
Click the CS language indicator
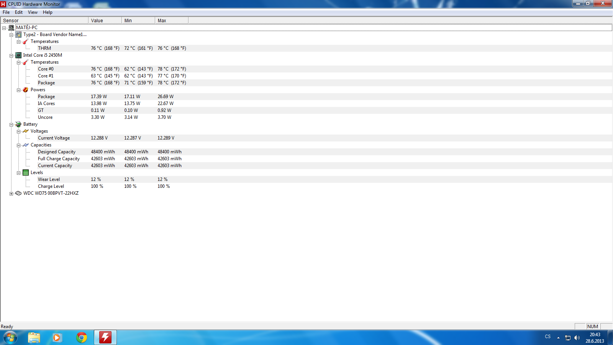548,337
